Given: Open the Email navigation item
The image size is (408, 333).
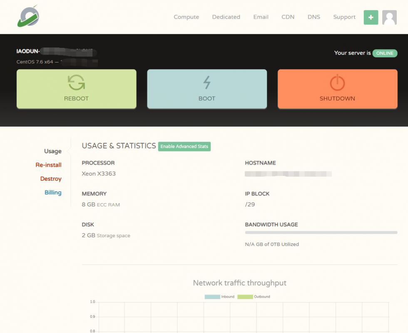Looking at the screenshot, I should tap(261, 17).
